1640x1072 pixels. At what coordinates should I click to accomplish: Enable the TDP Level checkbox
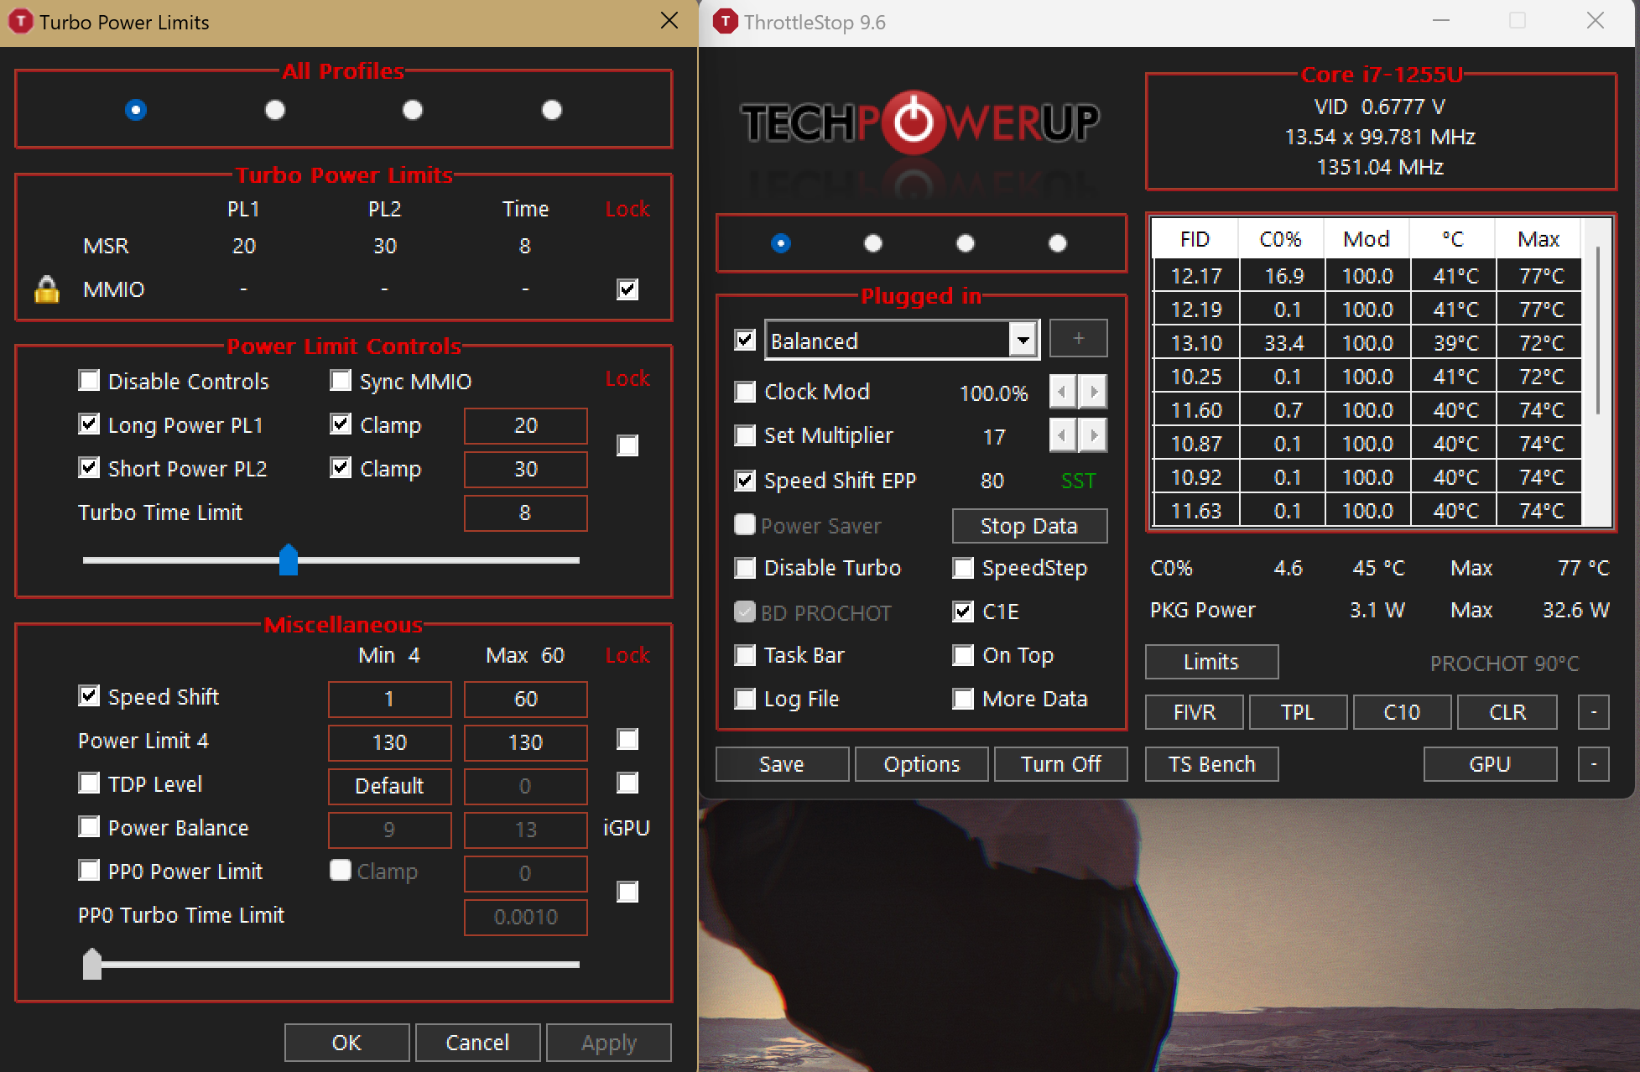89,783
